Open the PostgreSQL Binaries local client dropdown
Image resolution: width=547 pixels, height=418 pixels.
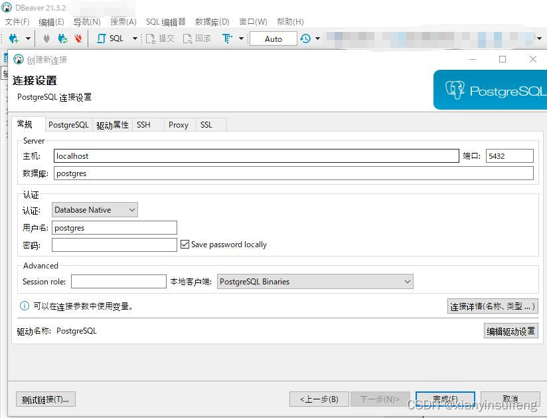click(x=315, y=282)
